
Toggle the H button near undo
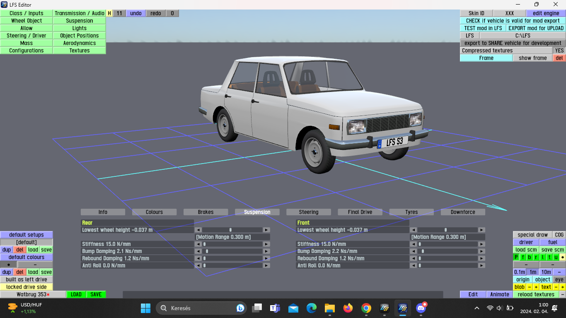109,13
